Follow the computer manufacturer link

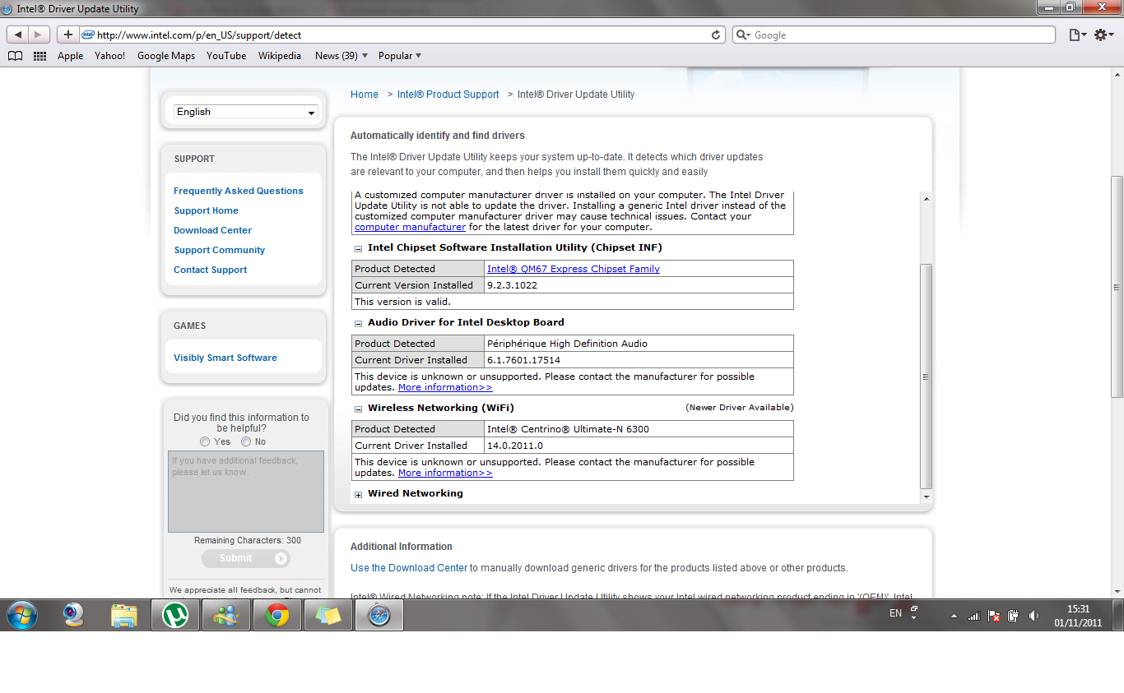(410, 227)
